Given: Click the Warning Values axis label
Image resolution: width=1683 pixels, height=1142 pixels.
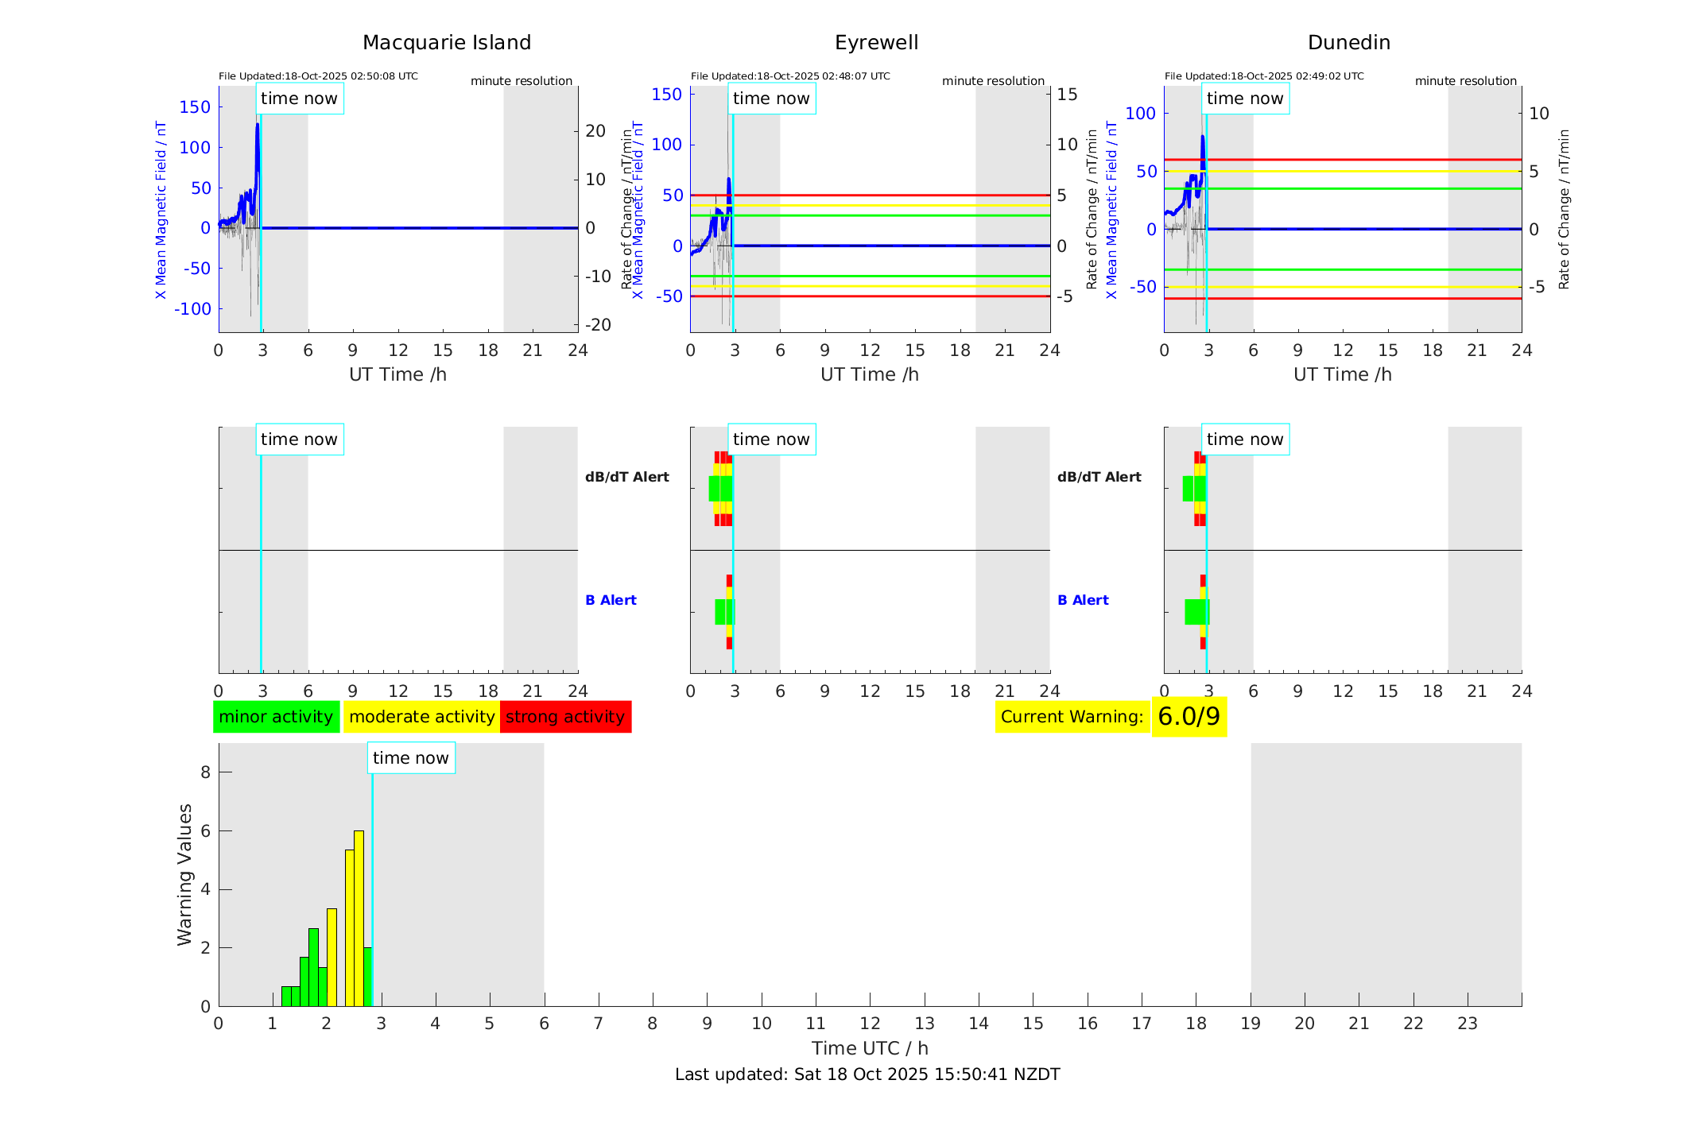Looking at the screenshot, I should point(185,874).
